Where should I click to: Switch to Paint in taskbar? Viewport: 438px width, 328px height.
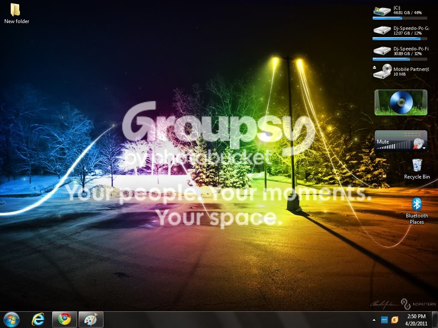pyautogui.click(x=91, y=319)
